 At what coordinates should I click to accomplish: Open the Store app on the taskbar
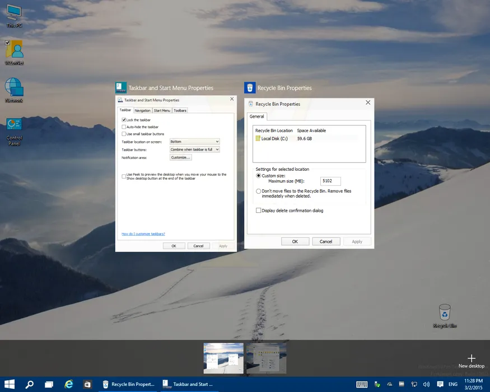(x=88, y=384)
